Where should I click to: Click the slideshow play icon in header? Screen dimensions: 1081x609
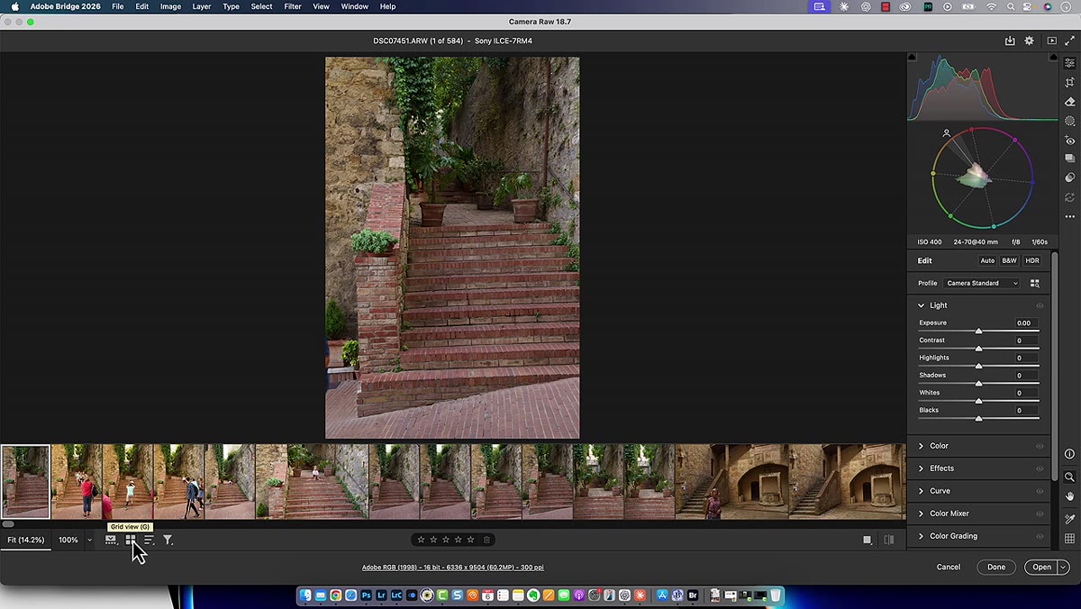tap(1051, 41)
